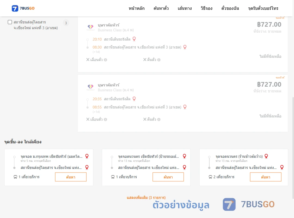Screen dimensions: 294x218
Task: Expand แสดงเพิ่มเติม (3 รายการ)
Action: tap(146, 198)
